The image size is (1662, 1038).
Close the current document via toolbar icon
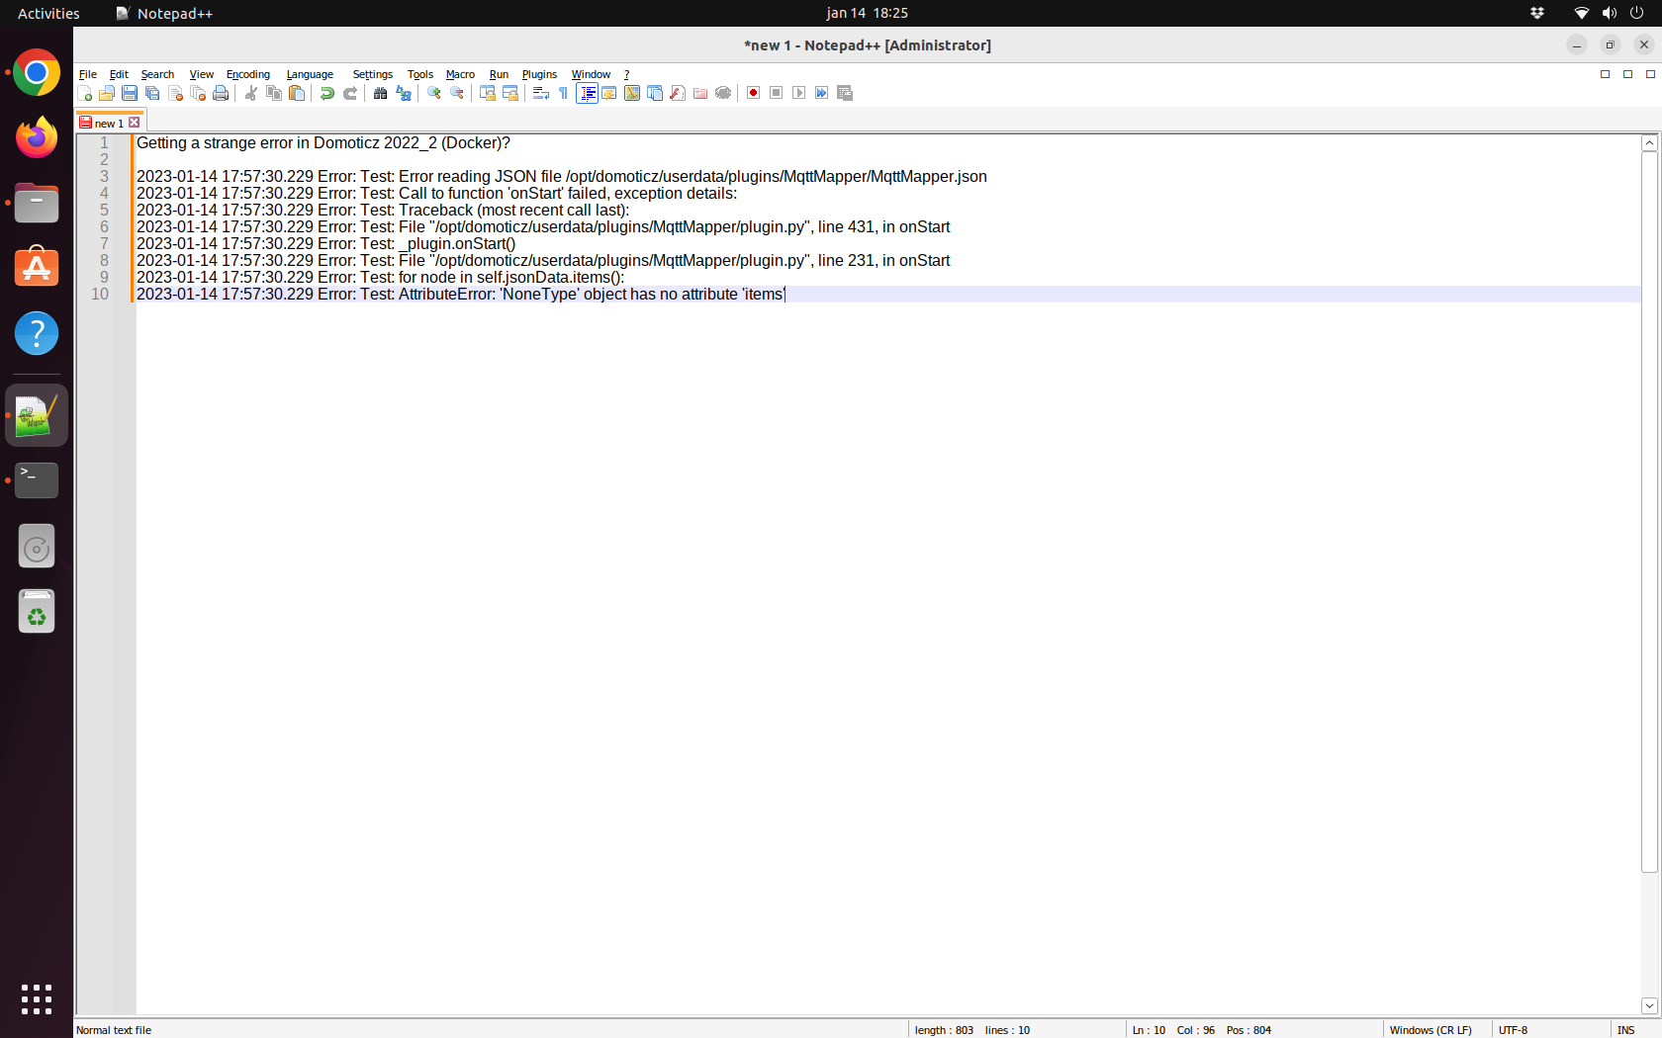point(175,93)
